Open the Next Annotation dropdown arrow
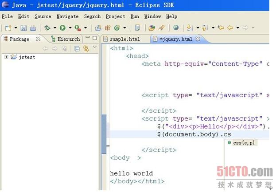Image resolution: width=276 pixels, height=192 pixels. (x=198, y=27)
